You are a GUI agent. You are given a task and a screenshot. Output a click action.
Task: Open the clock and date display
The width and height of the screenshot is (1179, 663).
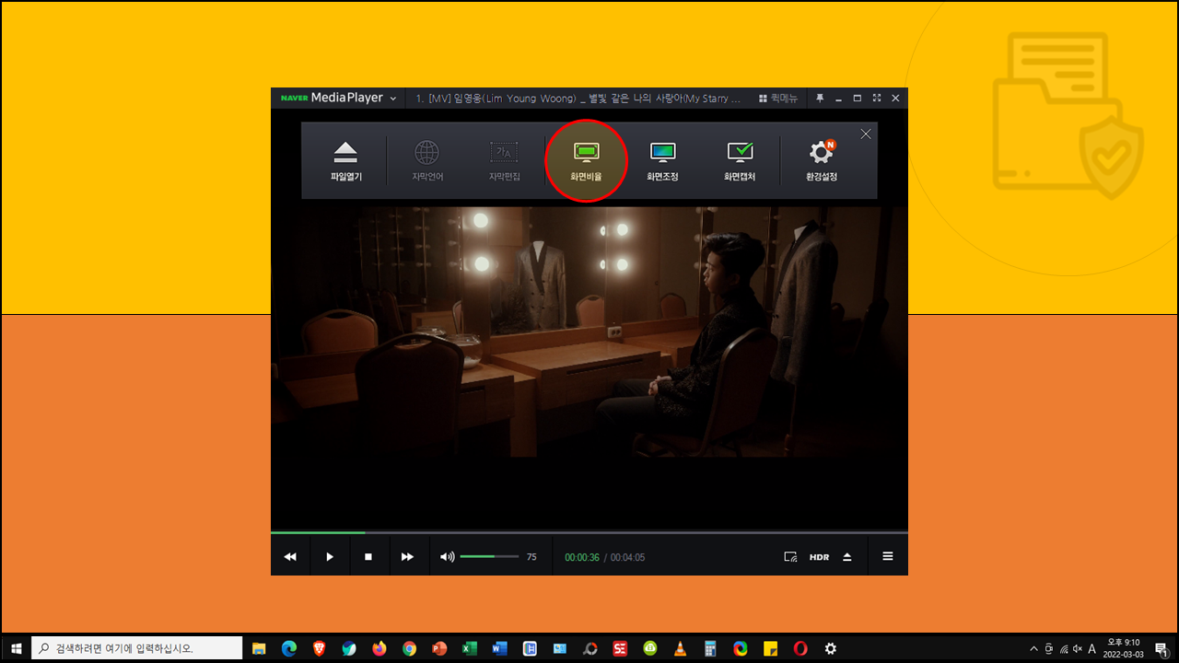[1122, 648]
